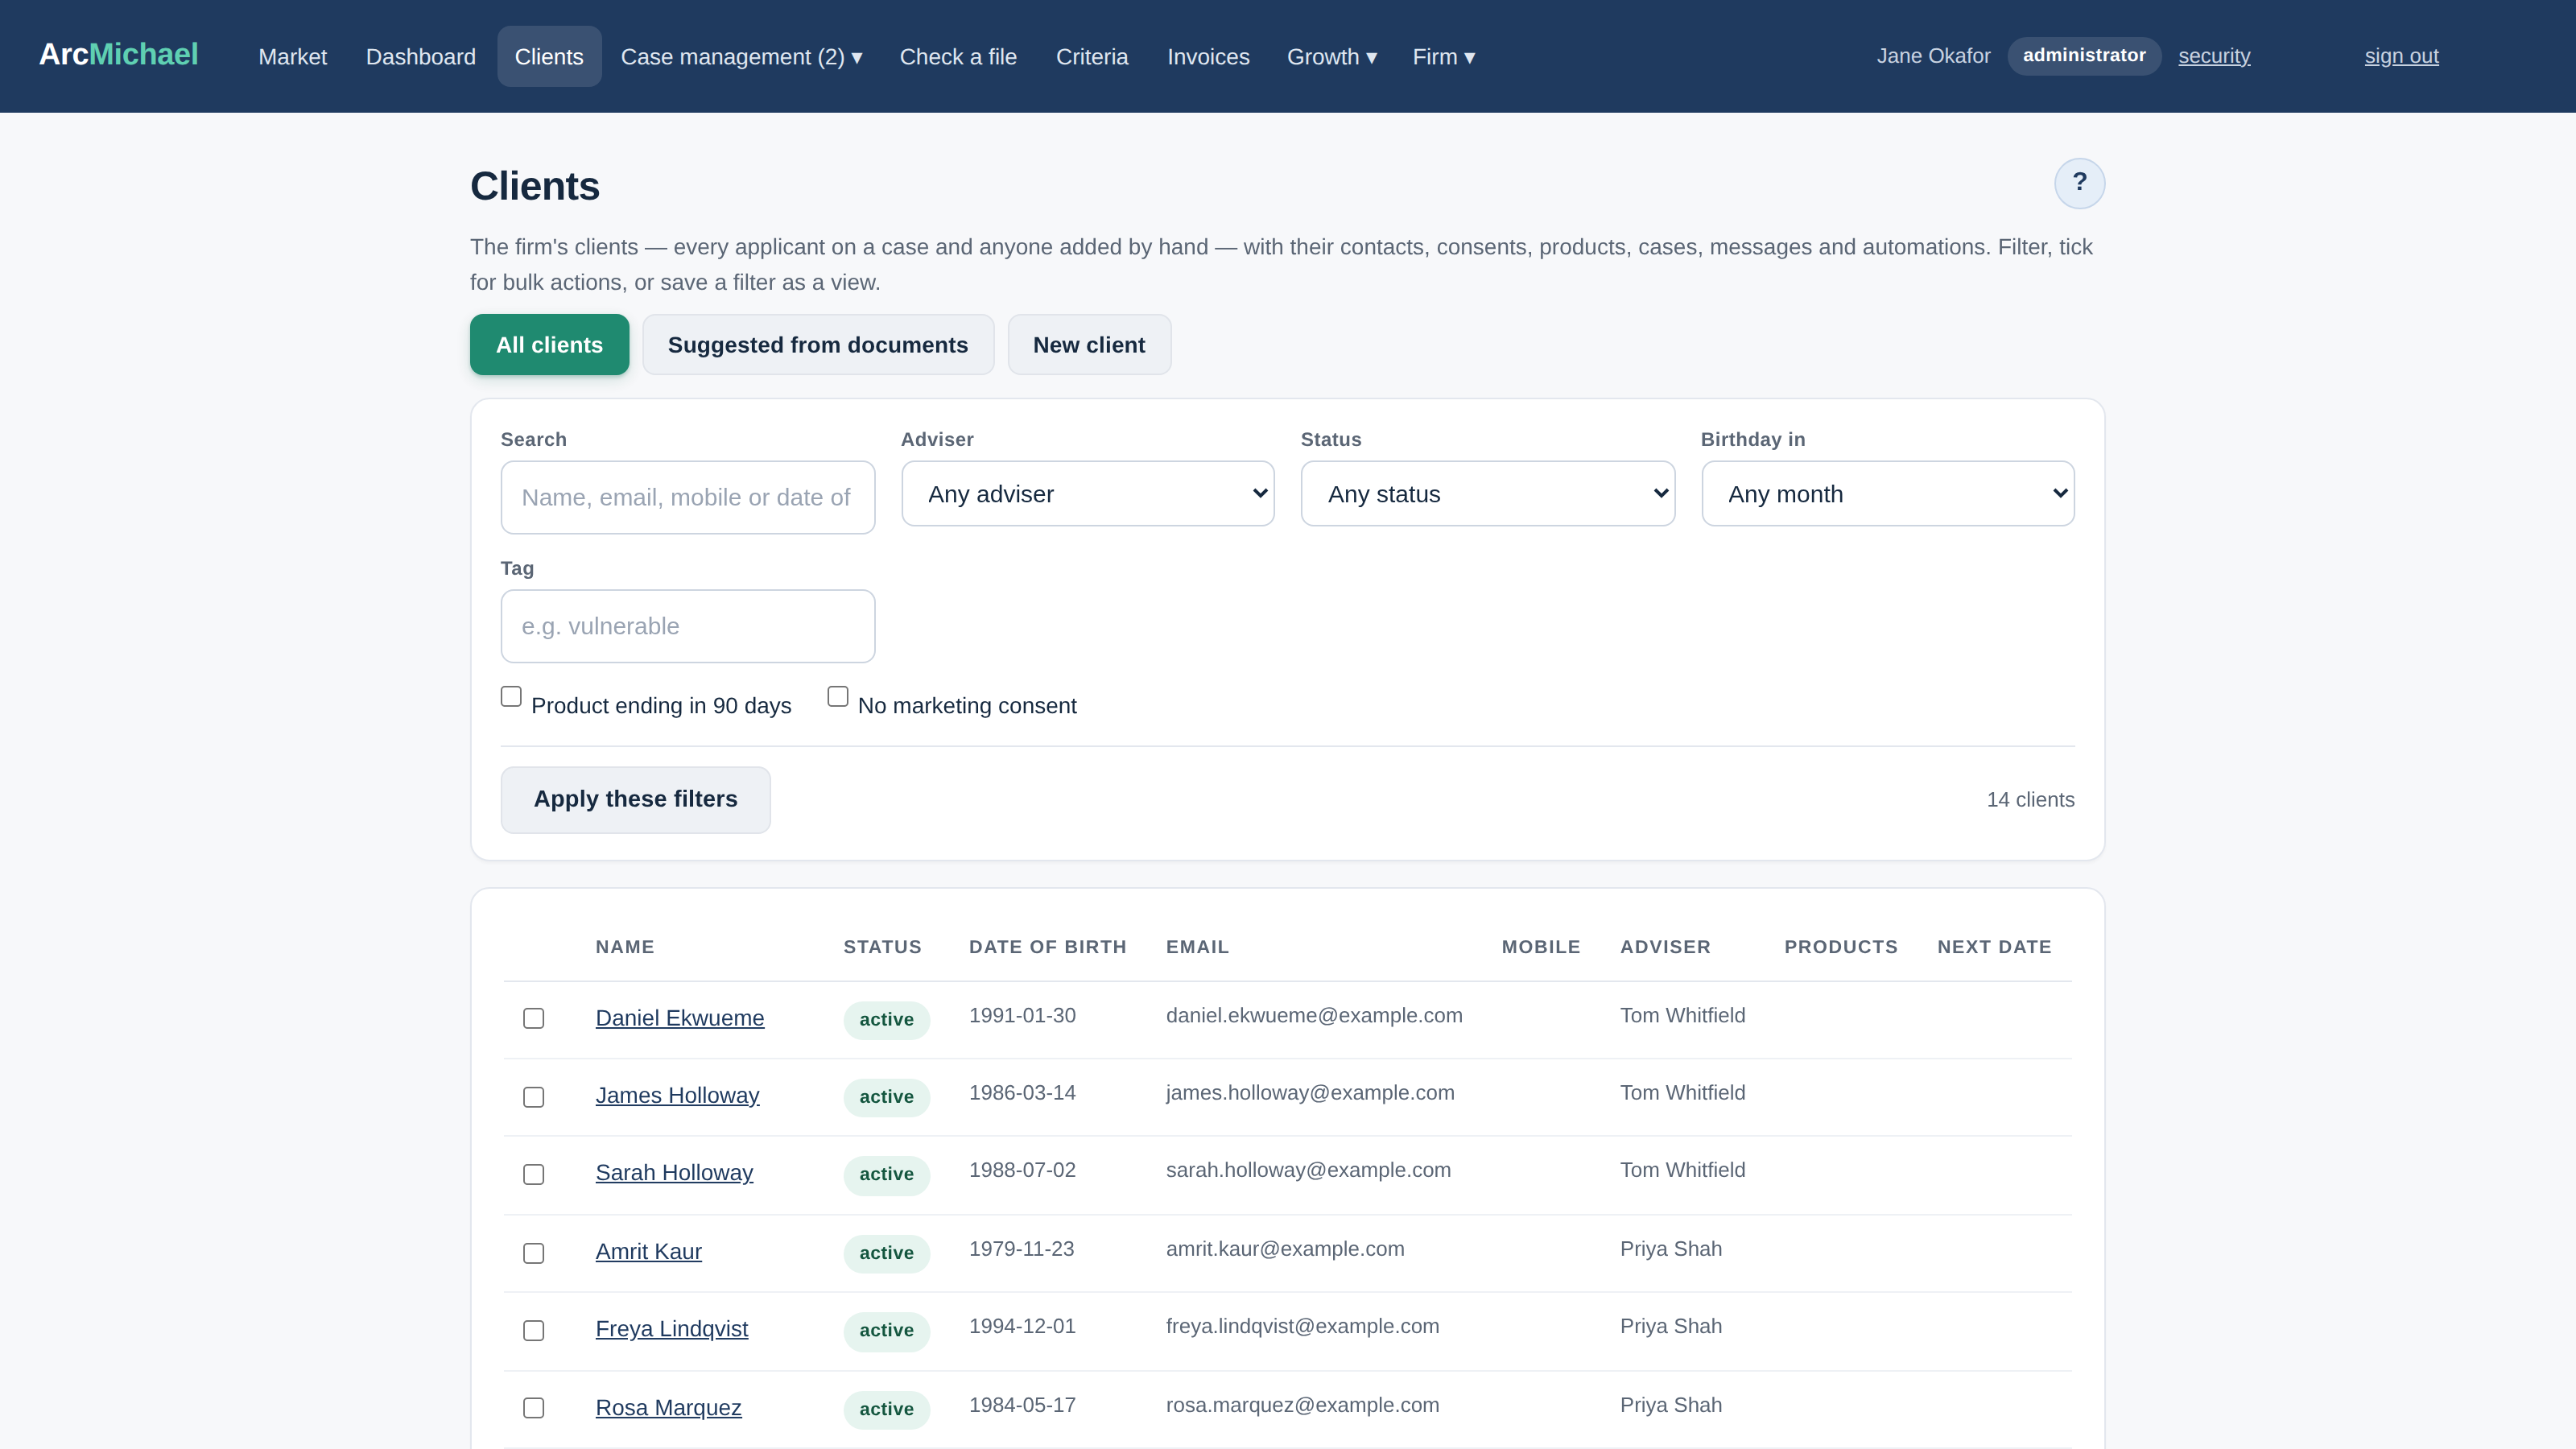2576x1449 pixels.
Task: Click the NEXT DATE column header
Action: tap(1994, 947)
